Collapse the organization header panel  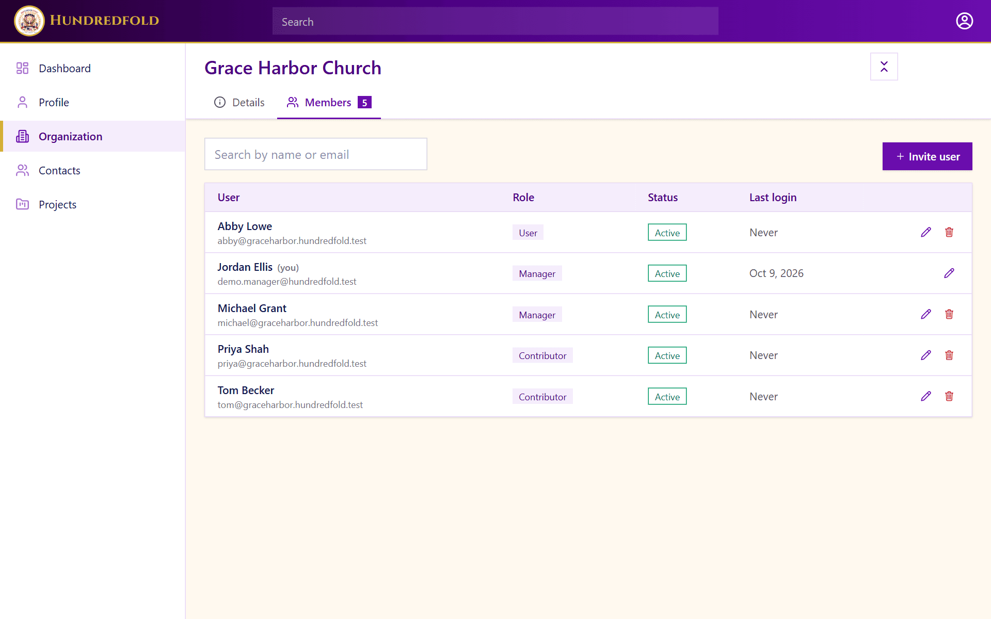point(884,67)
